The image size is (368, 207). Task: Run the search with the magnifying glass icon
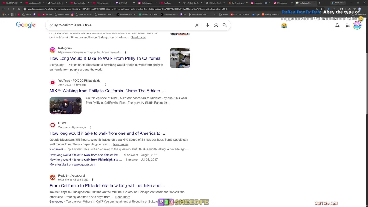click(225, 25)
